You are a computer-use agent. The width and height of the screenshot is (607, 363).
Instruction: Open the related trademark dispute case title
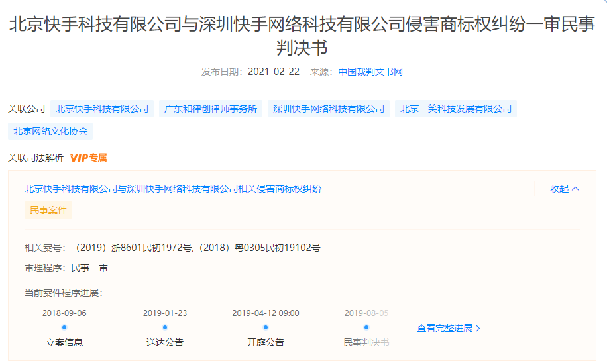(x=173, y=189)
